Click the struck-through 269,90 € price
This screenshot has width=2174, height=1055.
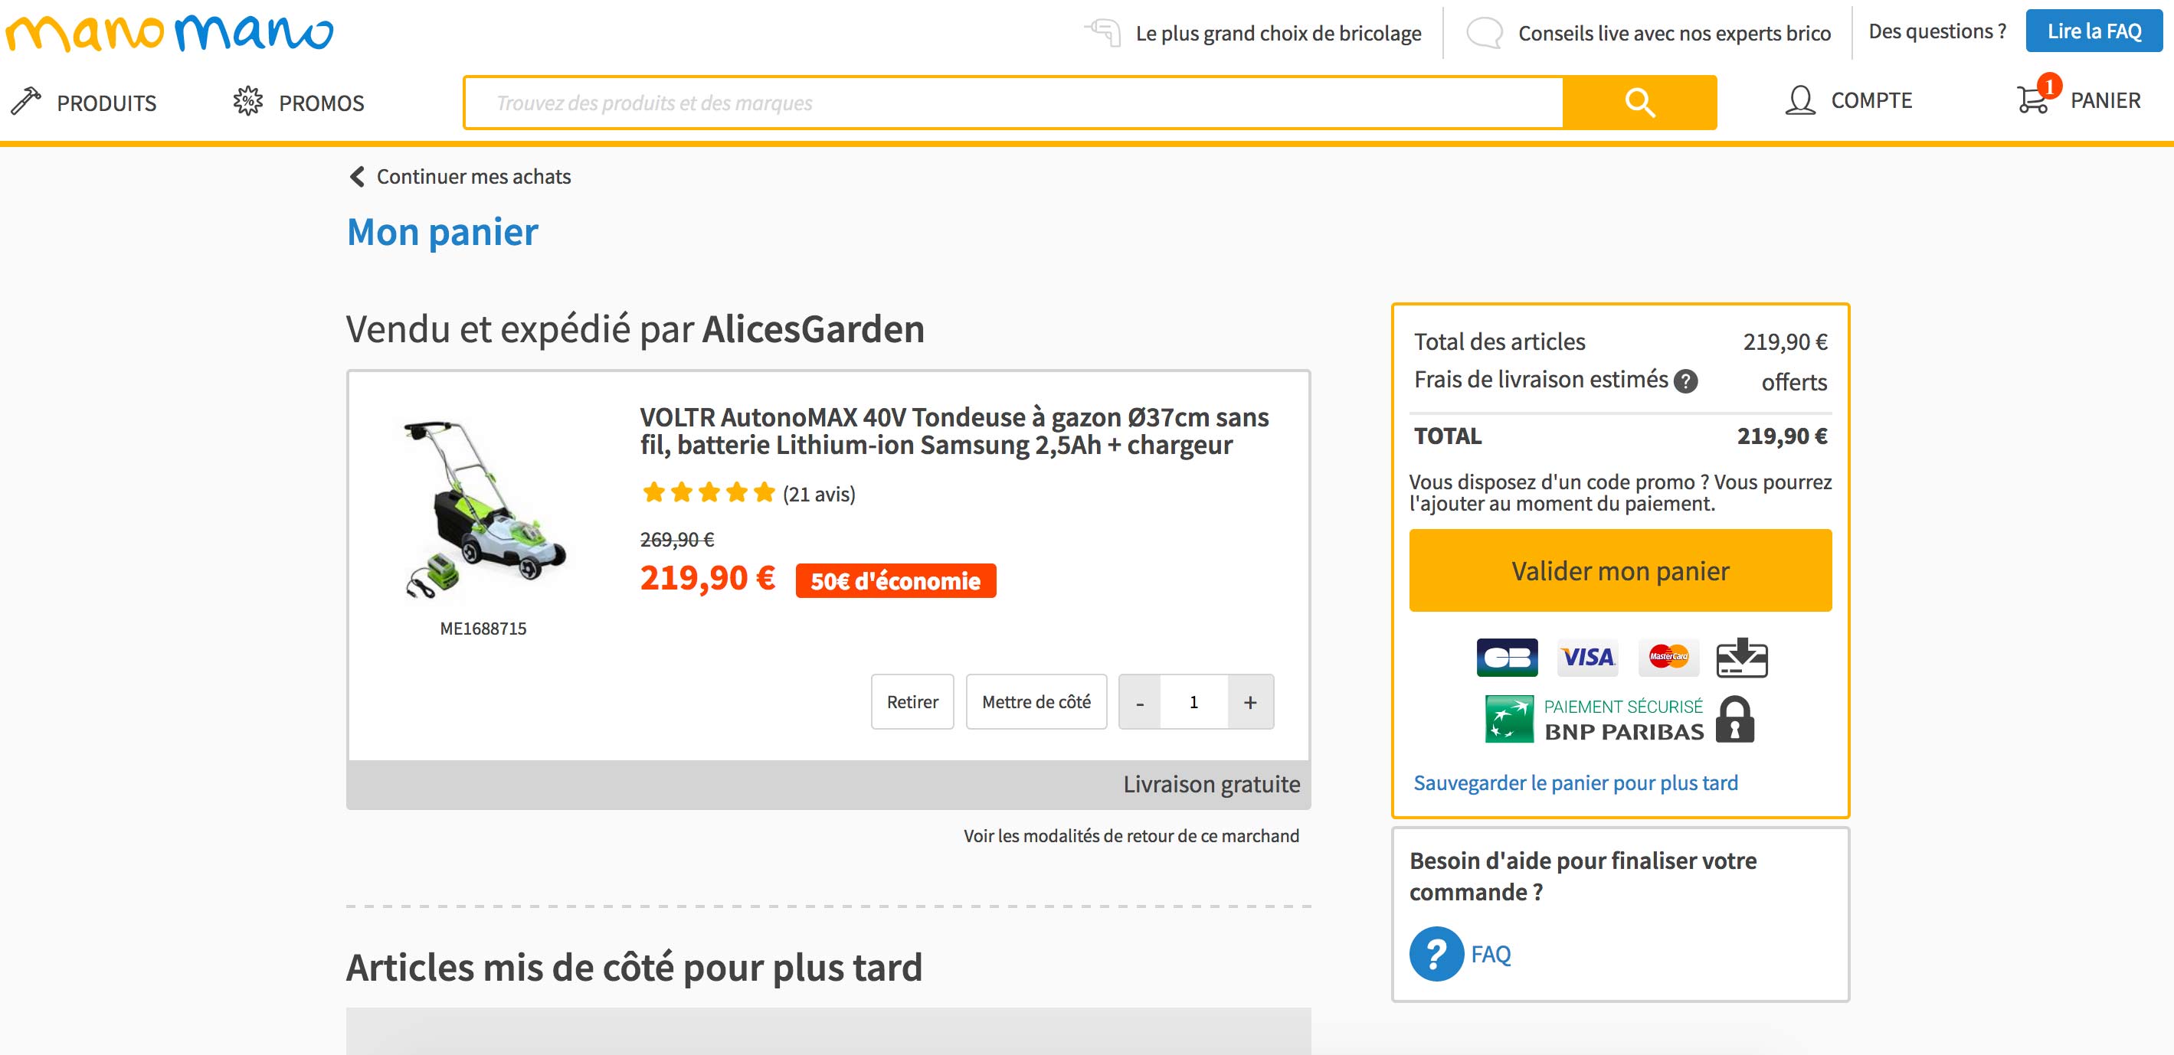677,540
